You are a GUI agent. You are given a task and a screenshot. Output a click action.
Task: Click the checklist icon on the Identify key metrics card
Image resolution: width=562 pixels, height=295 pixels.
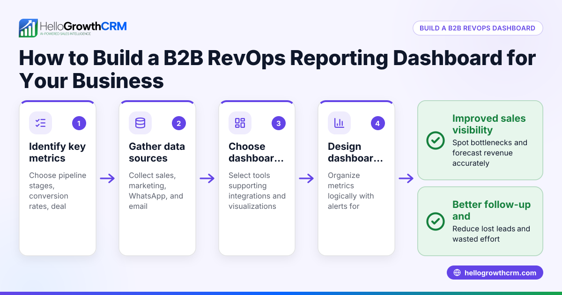coord(41,123)
